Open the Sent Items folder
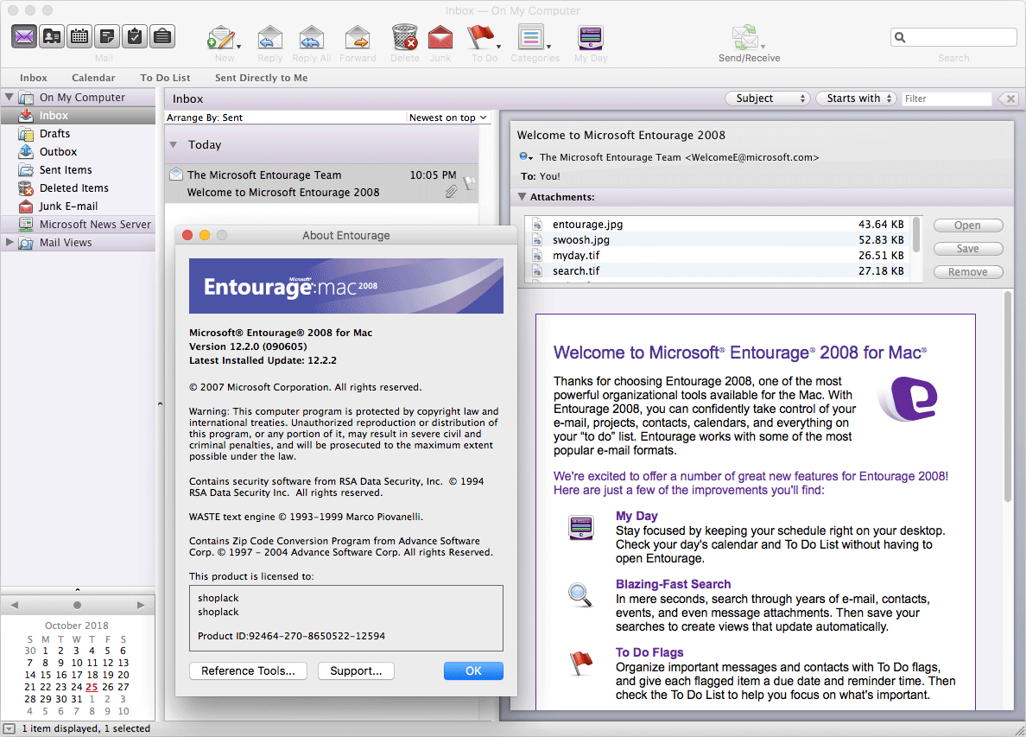Image resolution: width=1026 pixels, height=737 pixels. (x=78, y=170)
